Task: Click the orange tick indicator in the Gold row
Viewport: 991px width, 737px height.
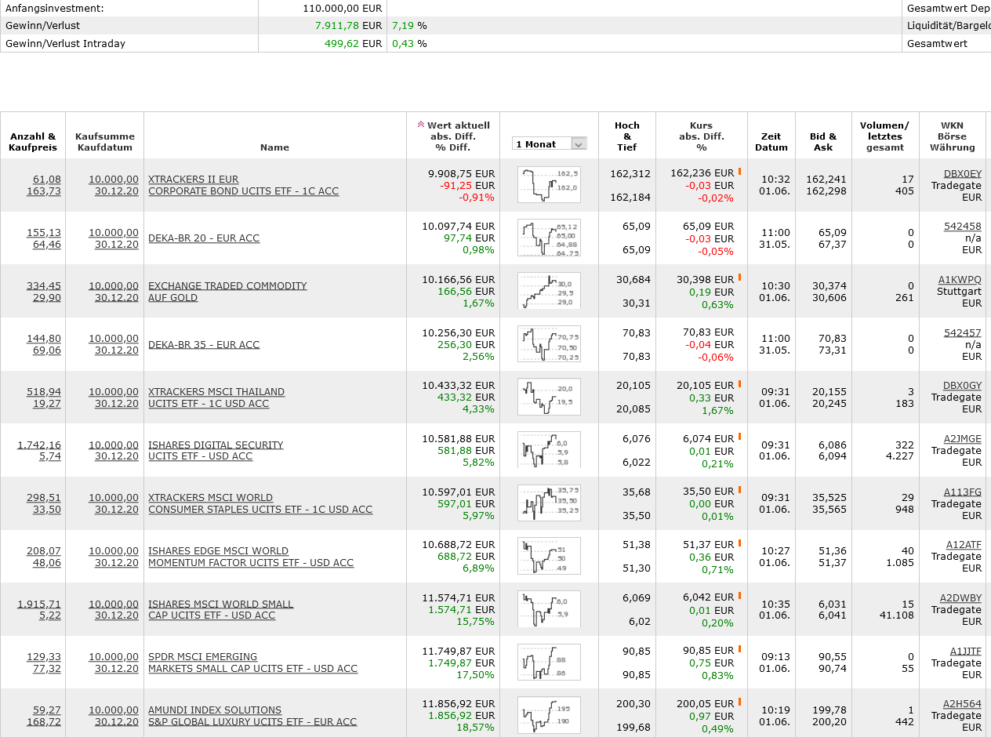Action: tap(739, 278)
